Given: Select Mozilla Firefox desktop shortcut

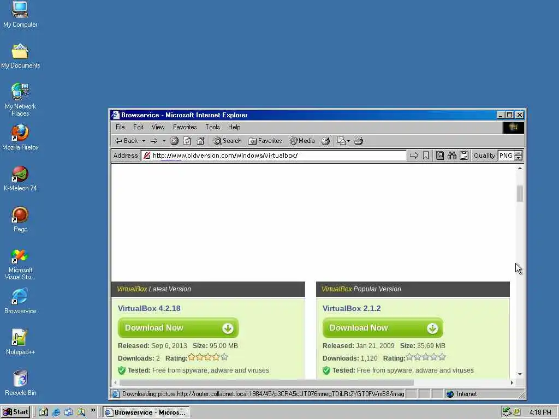Looking at the screenshot, I should 20,137.
